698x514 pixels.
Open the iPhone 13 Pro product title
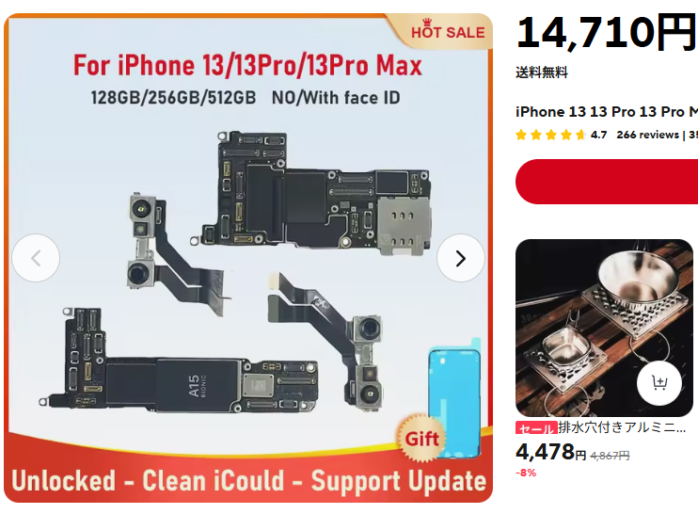(607, 112)
